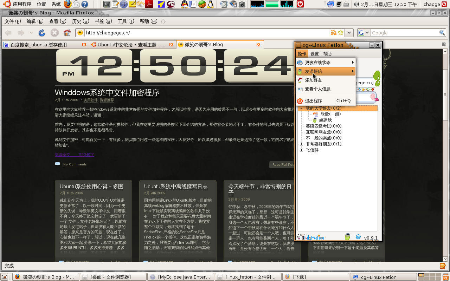Collapse the 我的大学好友 group
This screenshot has width=450, height=281.
301,108
